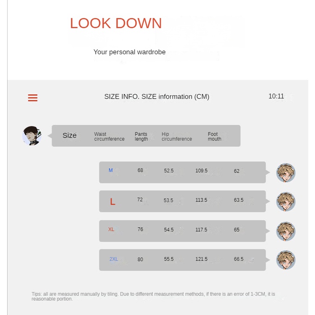Click the Waist circumference column header

coord(109,136)
